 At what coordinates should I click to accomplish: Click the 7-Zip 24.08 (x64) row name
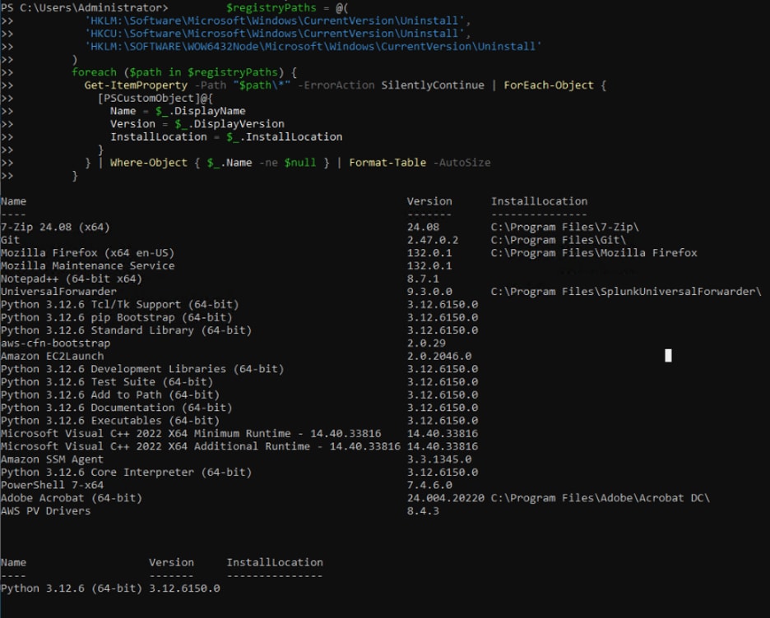coord(55,227)
